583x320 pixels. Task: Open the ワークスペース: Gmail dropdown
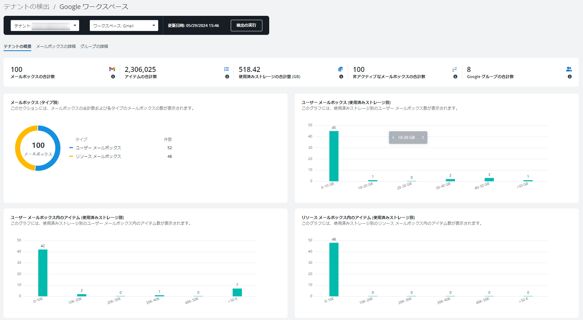point(124,26)
